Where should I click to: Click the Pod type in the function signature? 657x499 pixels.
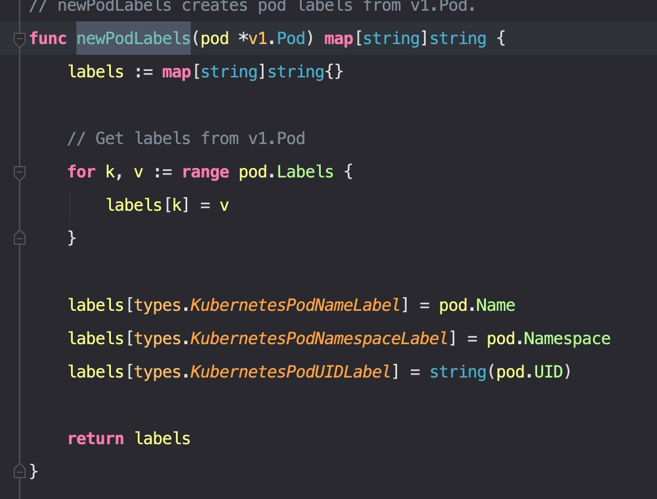[x=291, y=39]
